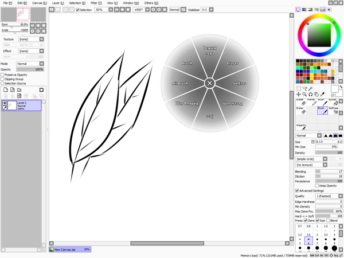Uncheck Advanced Settings checkbox
This screenshot has width=344, height=258.
tap(296, 190)
